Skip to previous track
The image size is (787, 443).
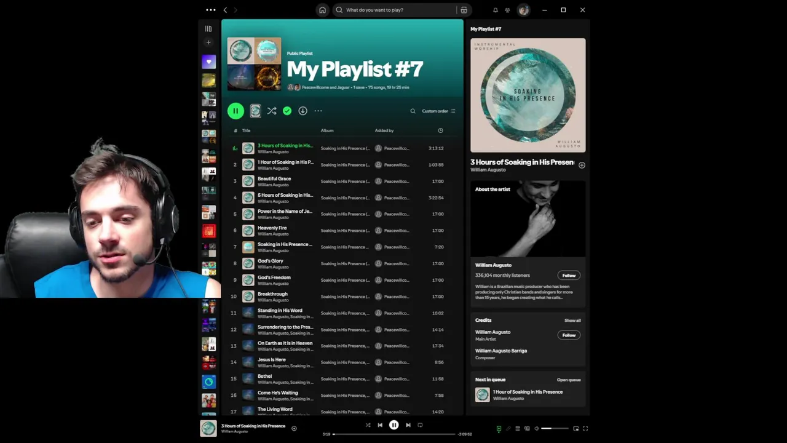[x=380, y=425]
